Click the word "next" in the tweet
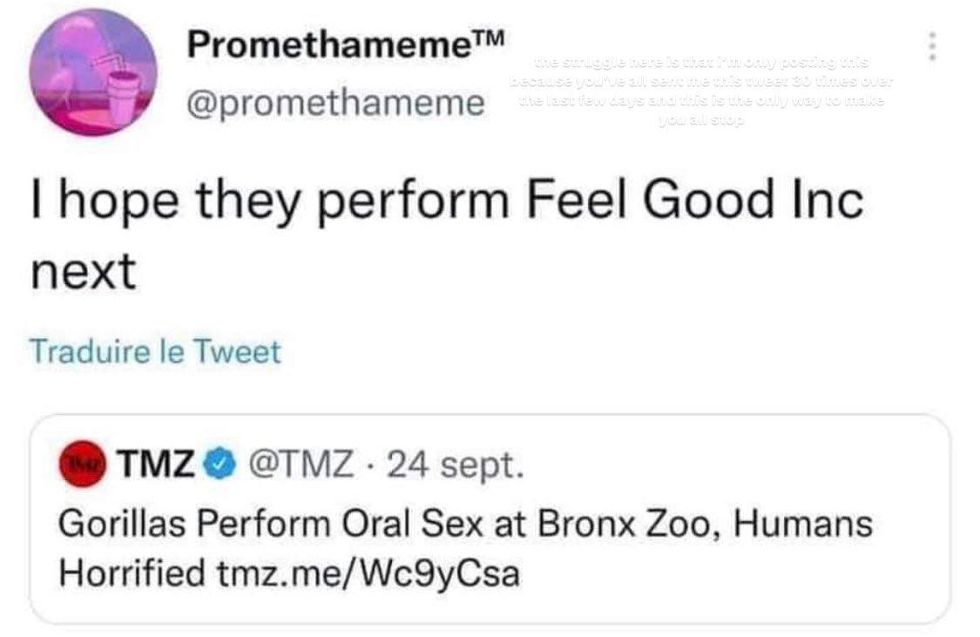 pos(83,273)
